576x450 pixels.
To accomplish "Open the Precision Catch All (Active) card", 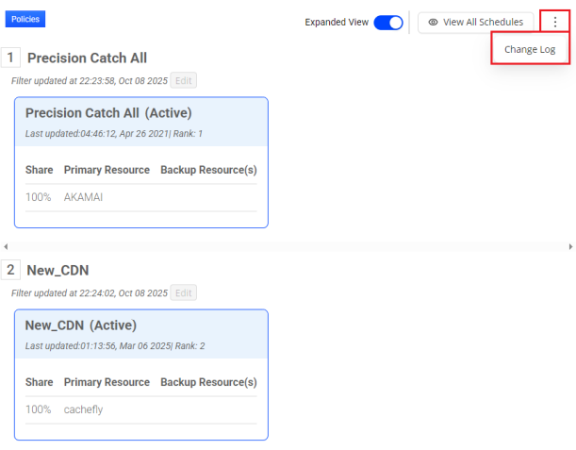I will [x=141, y=162].
